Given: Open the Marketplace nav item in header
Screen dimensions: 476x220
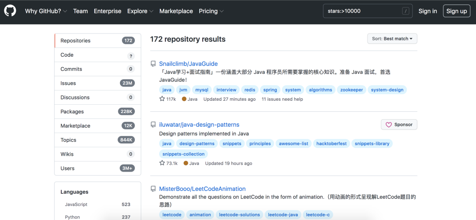Looking at the screenshot, I should 176,11.
